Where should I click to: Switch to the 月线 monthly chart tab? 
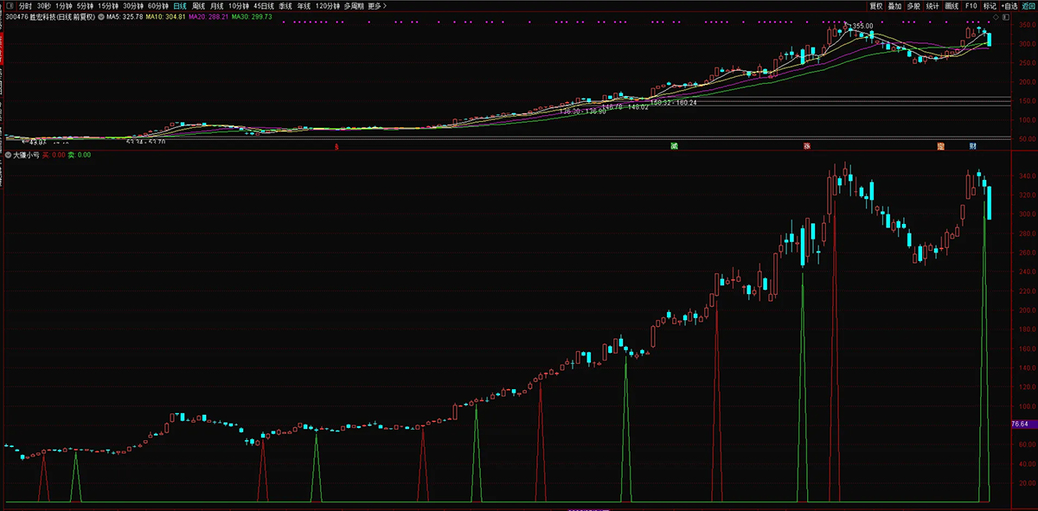[216, 5]
